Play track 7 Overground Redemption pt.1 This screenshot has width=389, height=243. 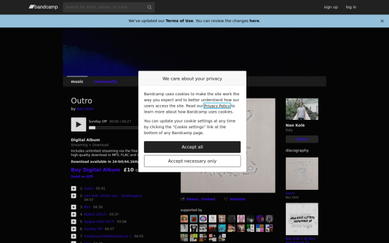pos(74,237)
